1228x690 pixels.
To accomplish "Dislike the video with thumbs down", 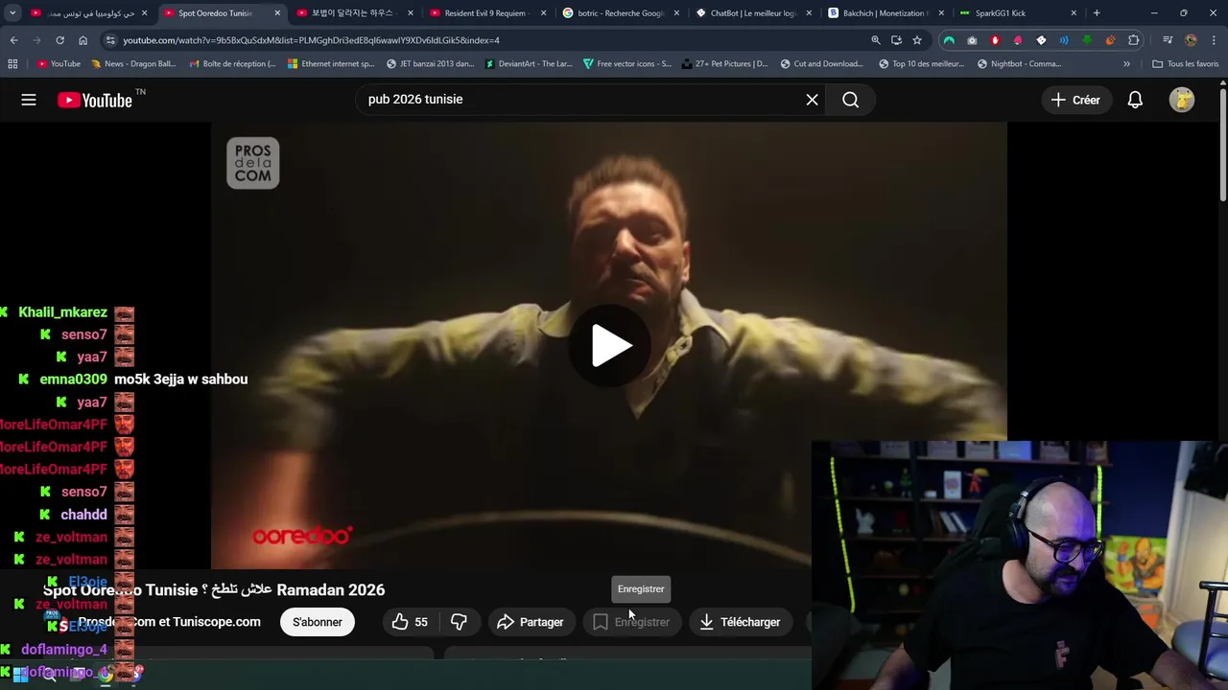I will [459, 622].
